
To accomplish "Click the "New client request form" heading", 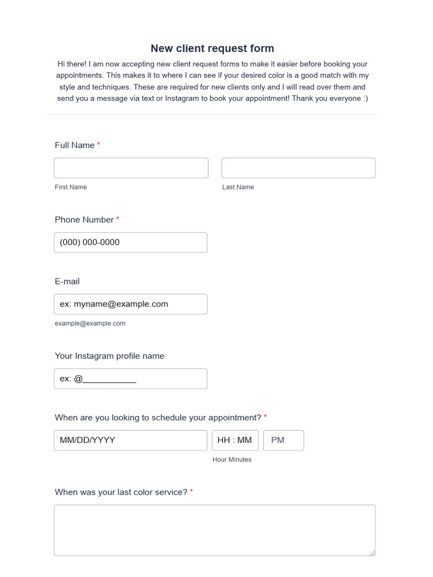I will (x=212, y=48).
